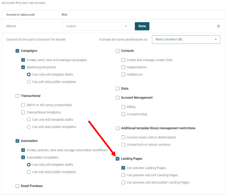Screen dimensions: 227x196
Task: Click the Role column header
Action: (x=64, y=15)
